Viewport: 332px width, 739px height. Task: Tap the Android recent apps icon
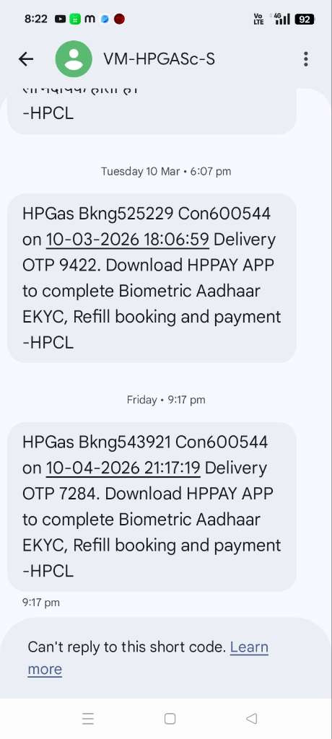(88, 718)
